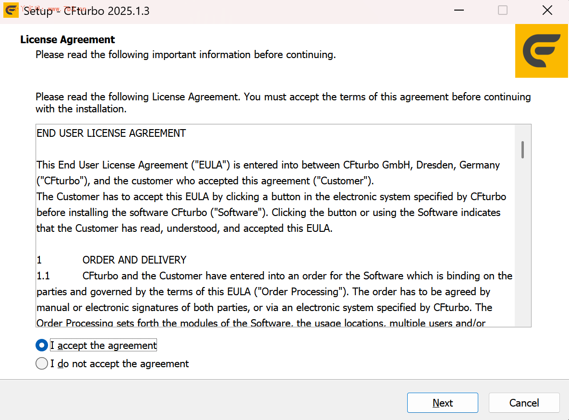The image size is (569, 420).
Task: Click the license text scrollbar thumb
Action: 522,149
